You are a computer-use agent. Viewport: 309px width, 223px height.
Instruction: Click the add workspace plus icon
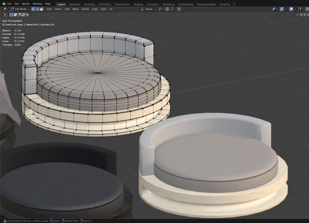coord(234,4)
